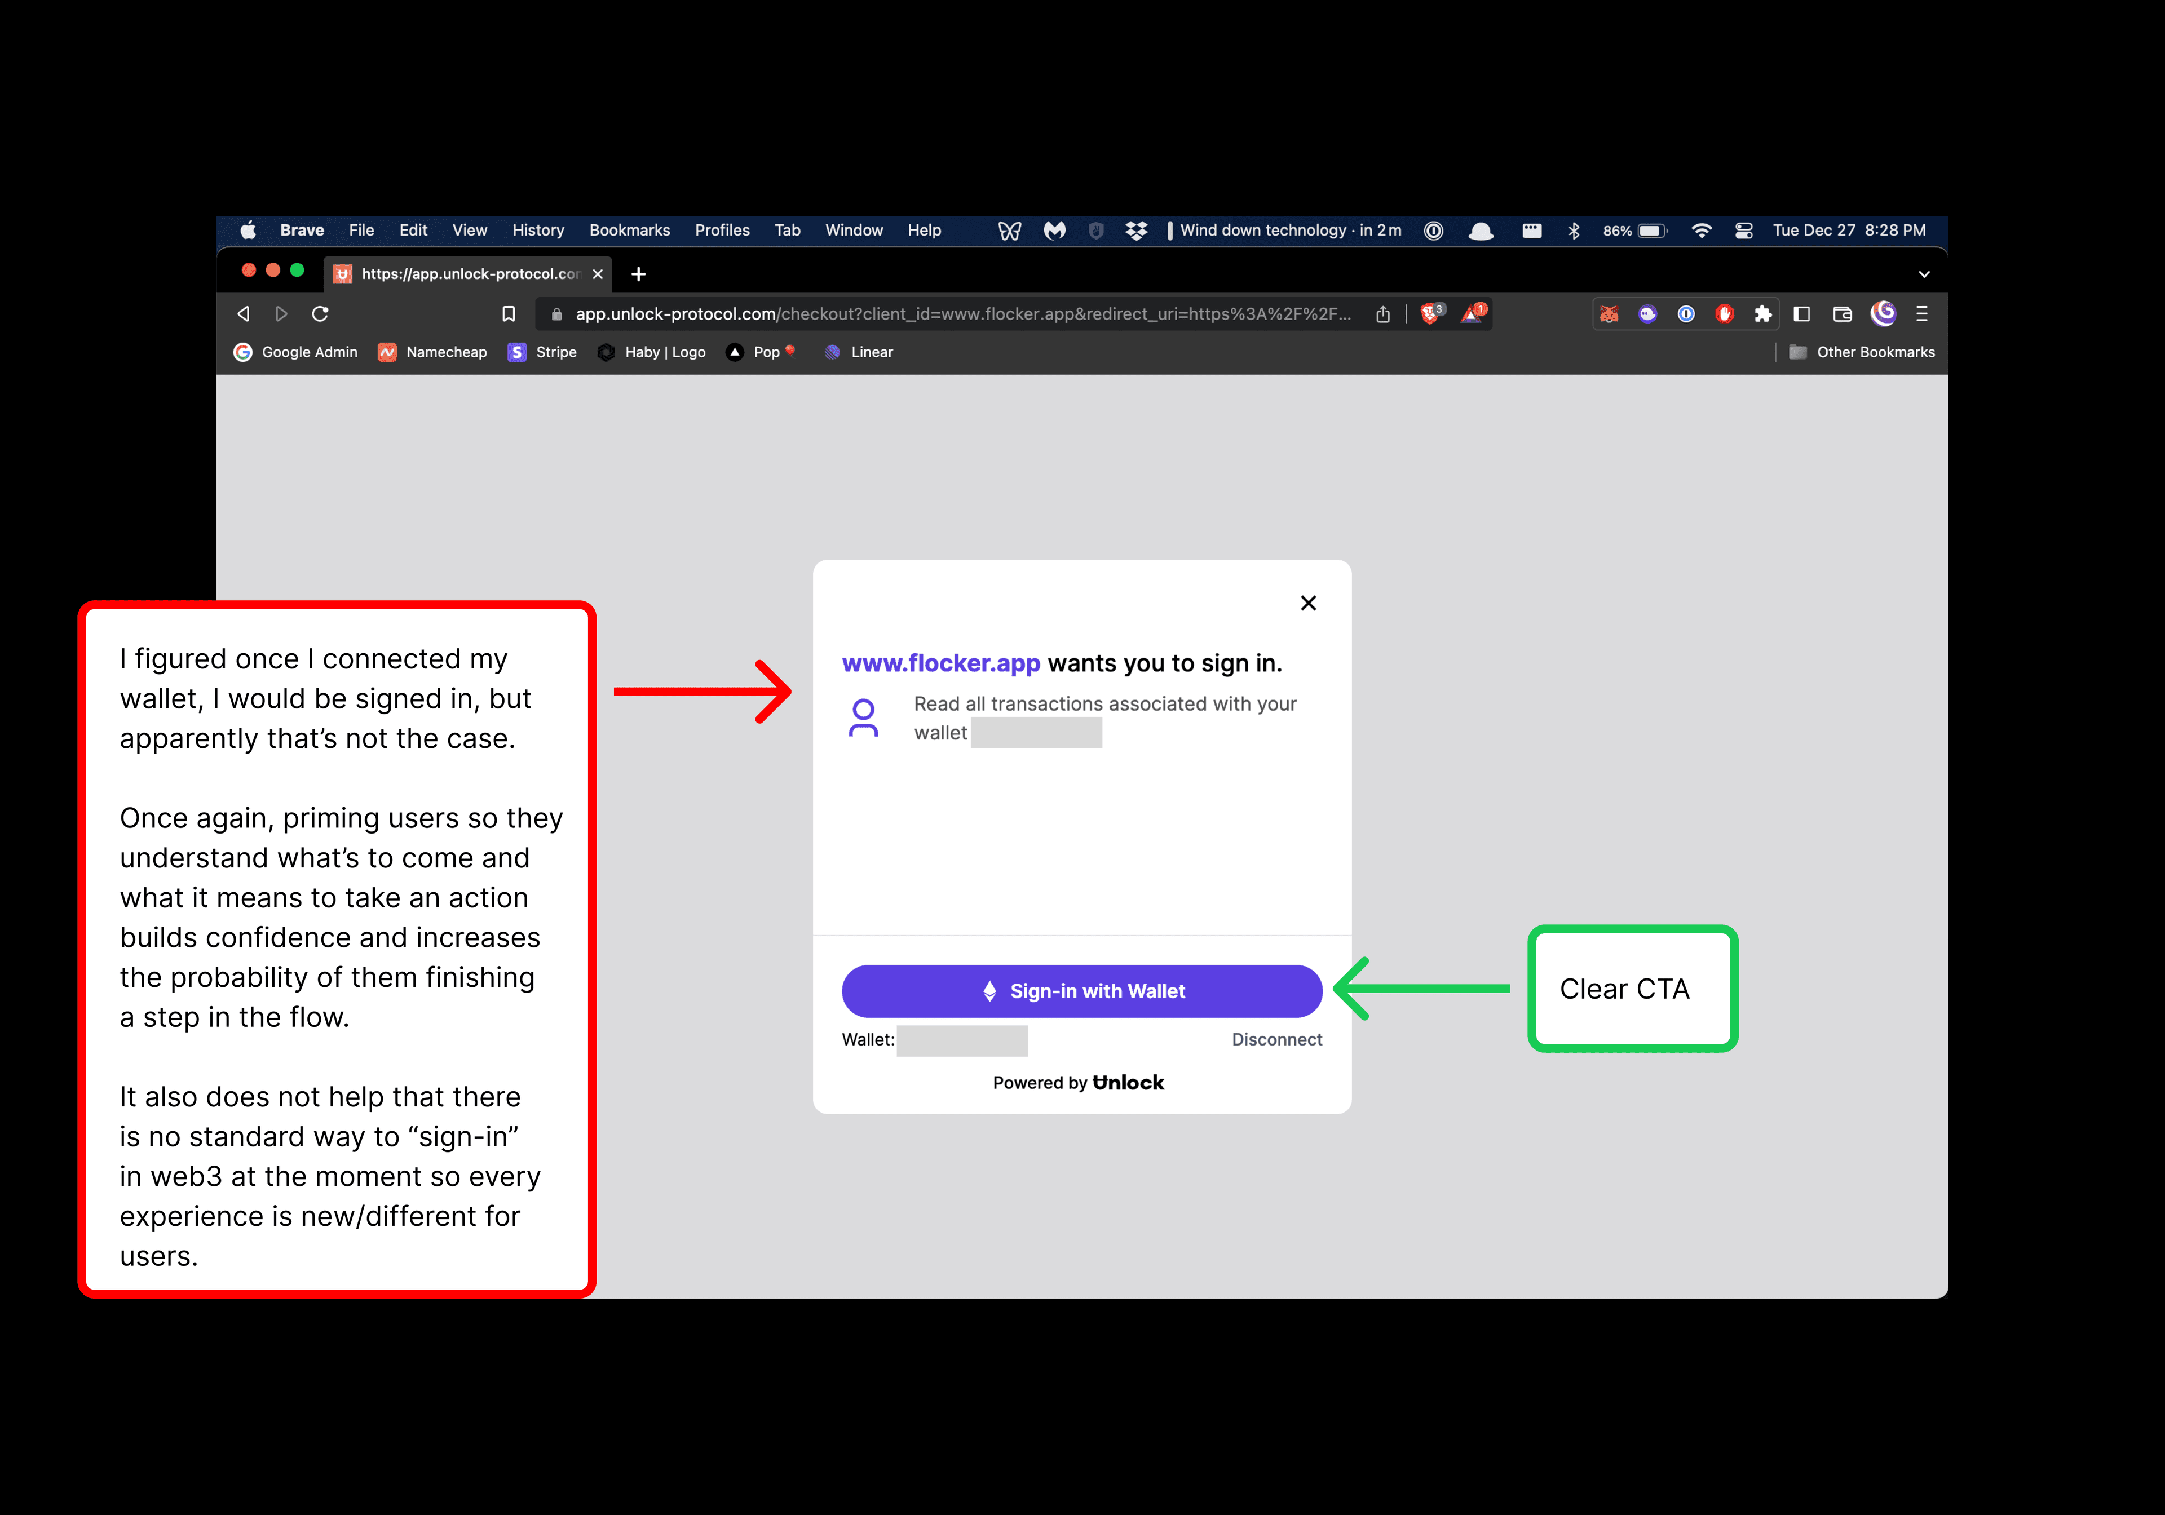
Task: Click the Brave Rewards triangle icon
Action: (1472, 314)
